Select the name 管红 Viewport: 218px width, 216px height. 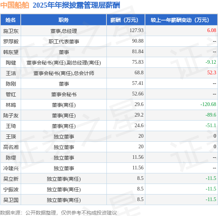coord(11,94)
